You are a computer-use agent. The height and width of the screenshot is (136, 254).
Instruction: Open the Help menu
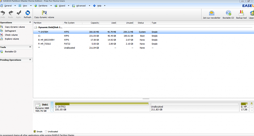(99, 6)
